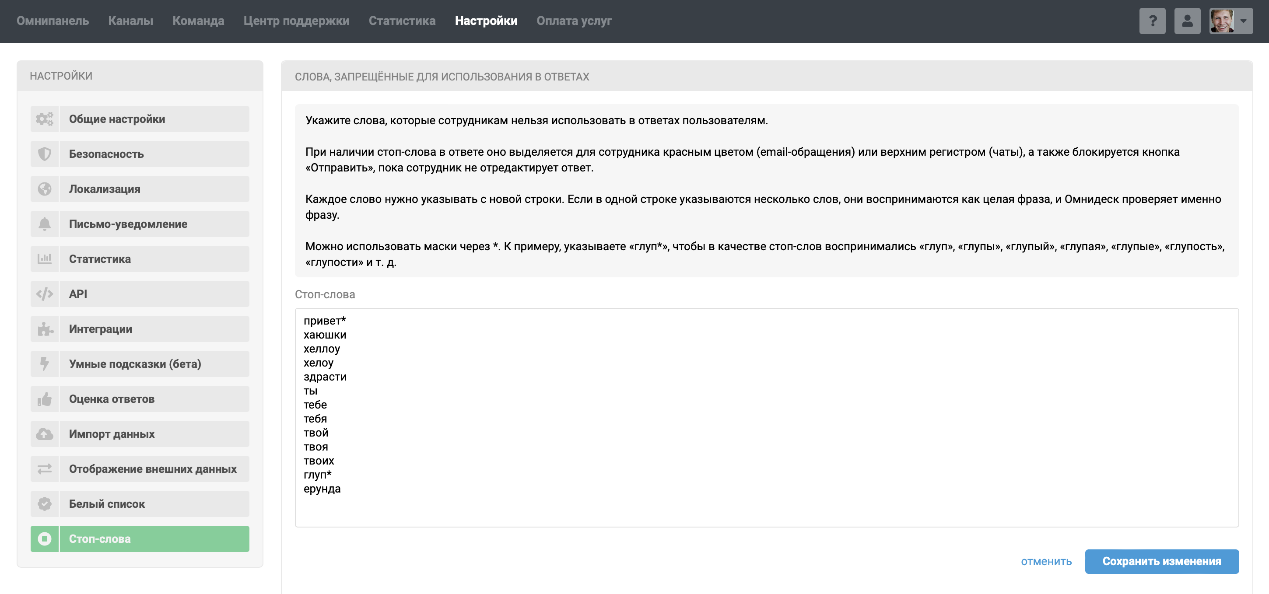Click the lightning bolt icon for Умные подсказки
Viewport: 1269px width, 594px height.
point(44,363)
